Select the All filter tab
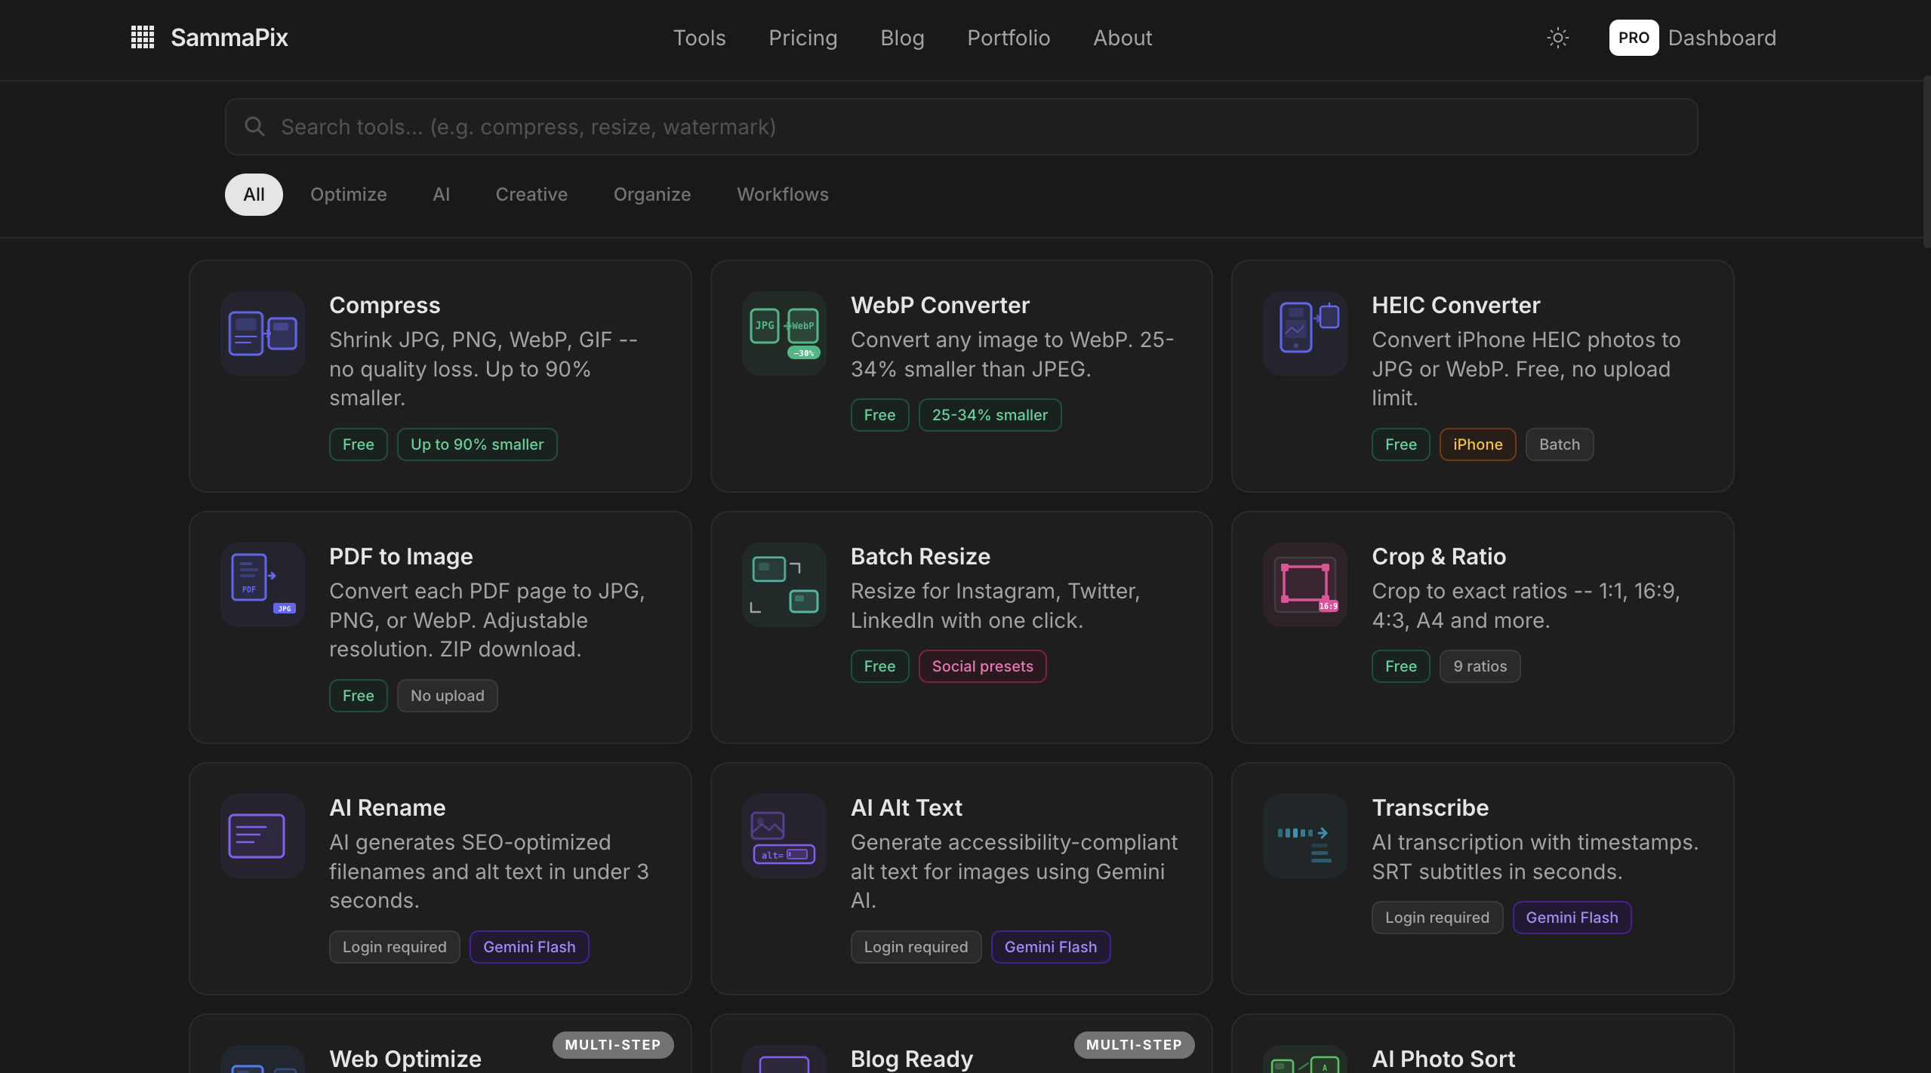This screenshot has height=1073, width=1931. click(x=254, y=195)
